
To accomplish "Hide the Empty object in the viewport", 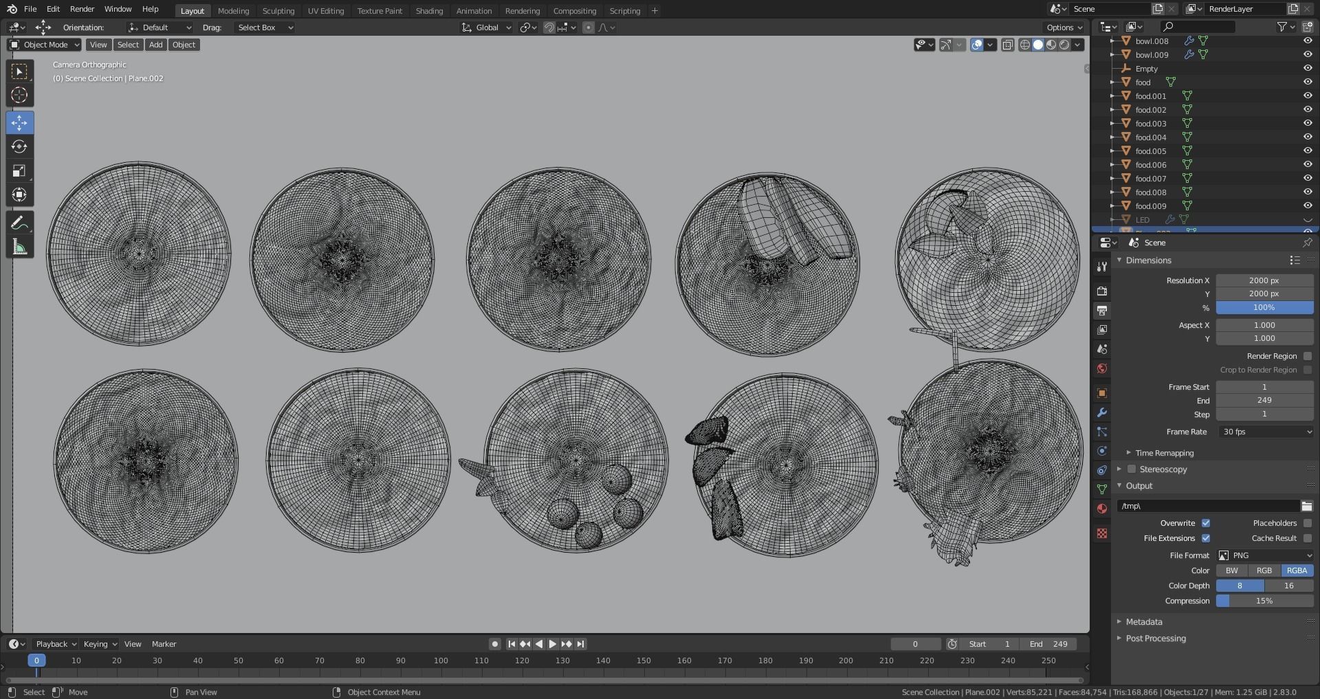I will pyautogui.click(x=1308, y=68).
